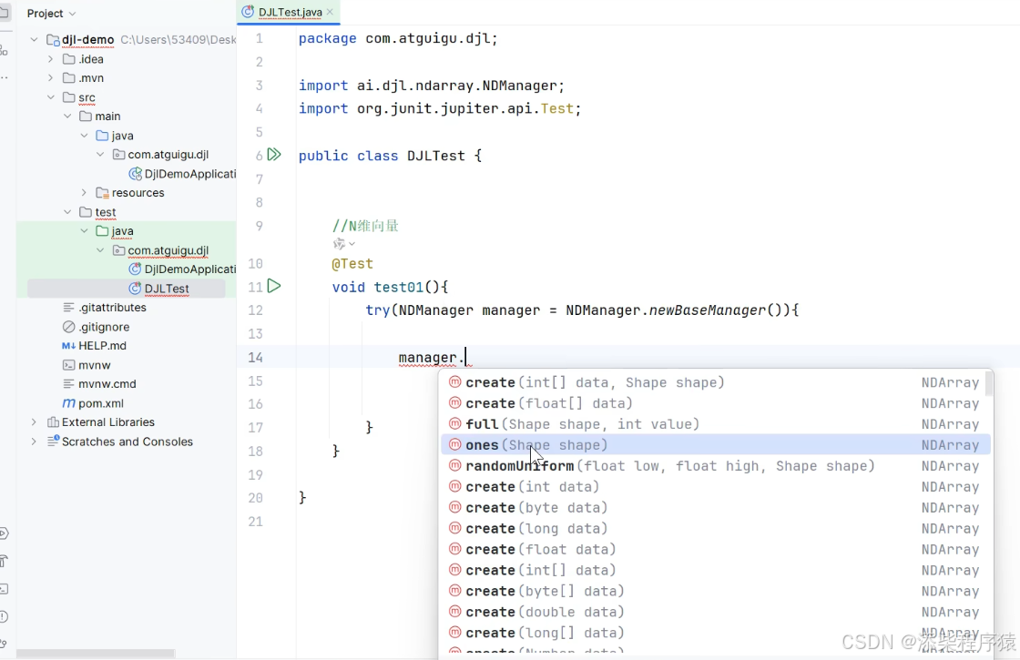This screenshot has width=1020, height=660.
Task: Choose create(float data) completion
Action: [716, 549]
